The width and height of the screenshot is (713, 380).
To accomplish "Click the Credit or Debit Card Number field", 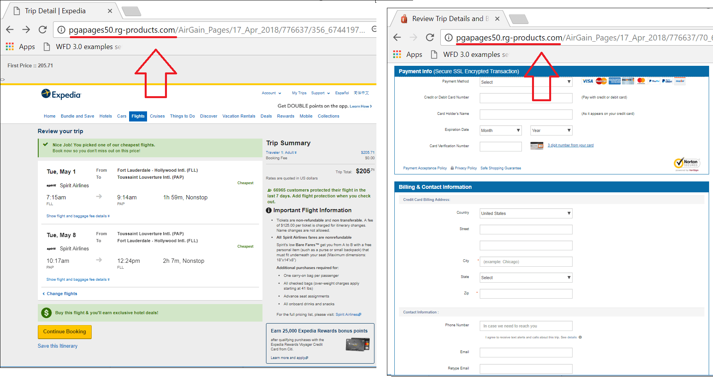I will (526, 98).
